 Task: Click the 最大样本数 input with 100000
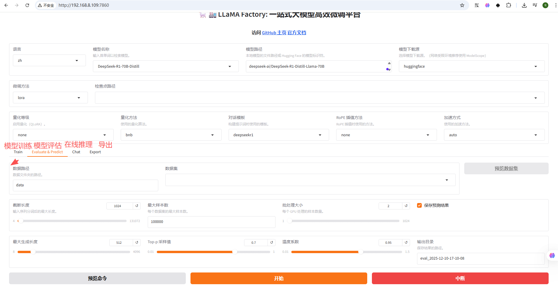211,222
